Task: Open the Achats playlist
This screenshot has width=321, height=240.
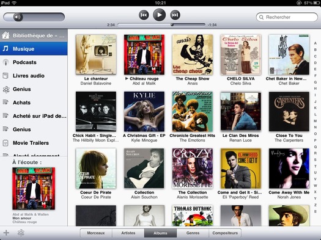Action: pyautogui.click(x=34, y=103)
